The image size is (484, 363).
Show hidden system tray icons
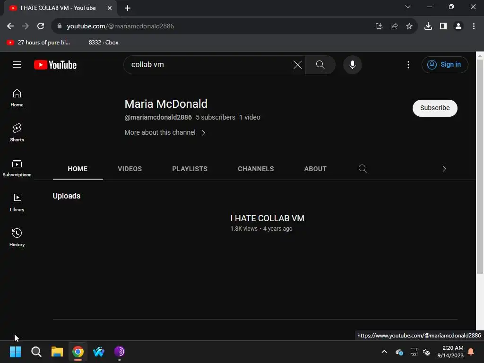(x=384, y=352)
